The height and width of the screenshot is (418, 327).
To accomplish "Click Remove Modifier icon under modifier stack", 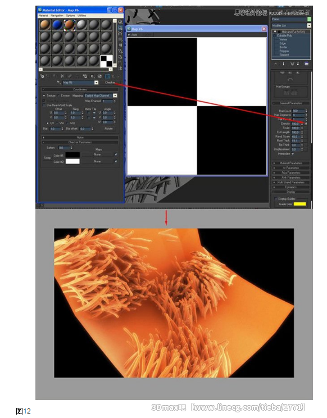I will 298,63.
